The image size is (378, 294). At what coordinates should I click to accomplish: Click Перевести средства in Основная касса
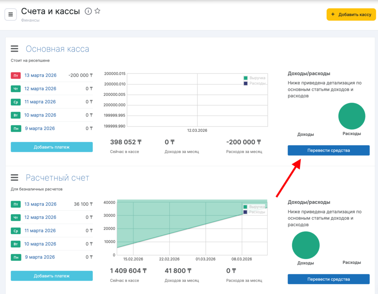coord(329,150)
